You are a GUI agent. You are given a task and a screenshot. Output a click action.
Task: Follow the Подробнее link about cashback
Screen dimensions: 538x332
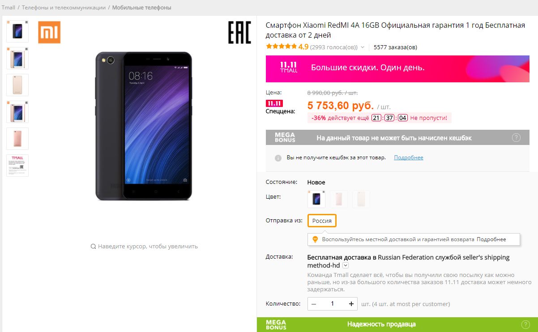(408, 157)
